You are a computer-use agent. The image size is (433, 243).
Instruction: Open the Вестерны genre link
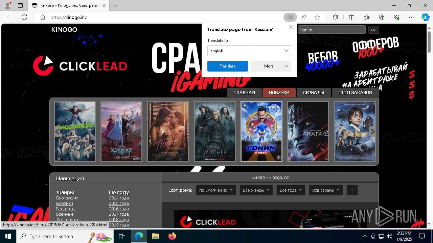tap(66, 209)
